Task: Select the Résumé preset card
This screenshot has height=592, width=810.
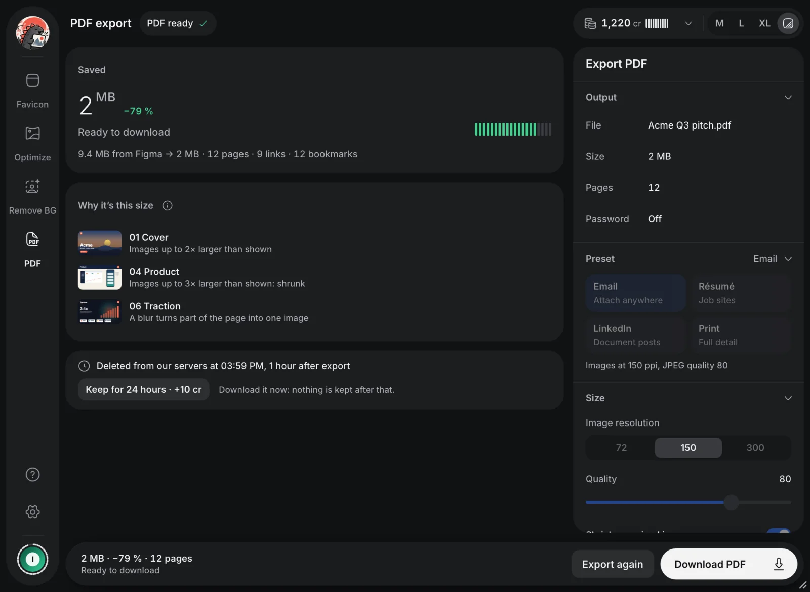Action: point(741,293)
